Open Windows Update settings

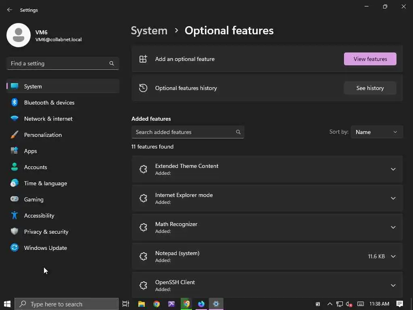point(63,248)
